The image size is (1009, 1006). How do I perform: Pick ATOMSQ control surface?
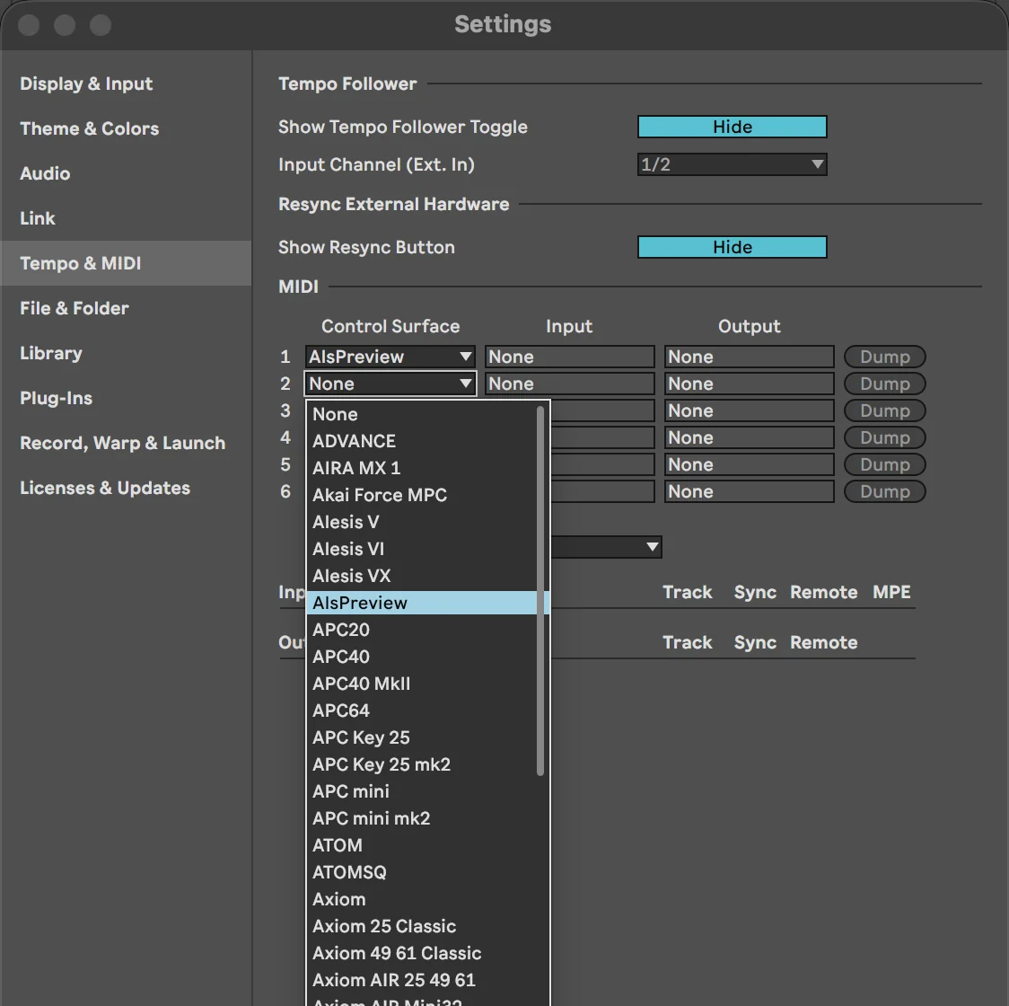(422, 873)
